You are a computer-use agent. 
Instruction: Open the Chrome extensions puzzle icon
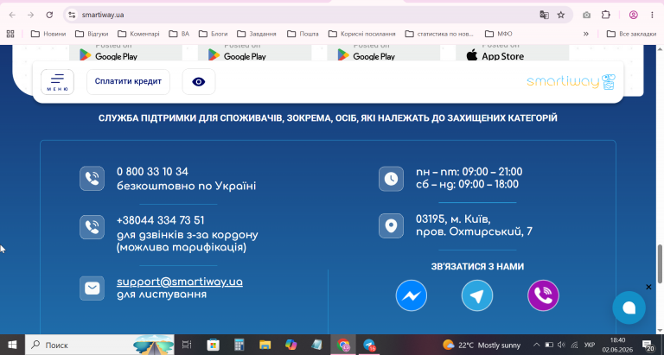click(x=606, y=15)
